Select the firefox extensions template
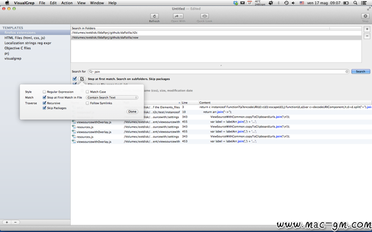This screenshot has width=372, height=232. (x=35, y=33)
